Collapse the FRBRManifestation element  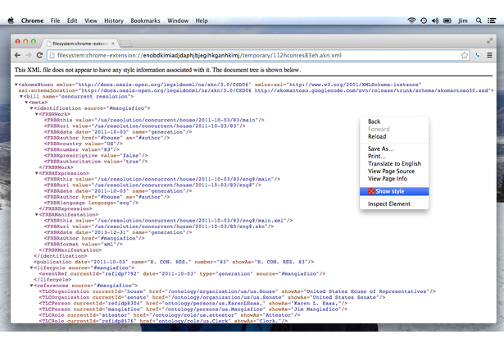point(37,215)
